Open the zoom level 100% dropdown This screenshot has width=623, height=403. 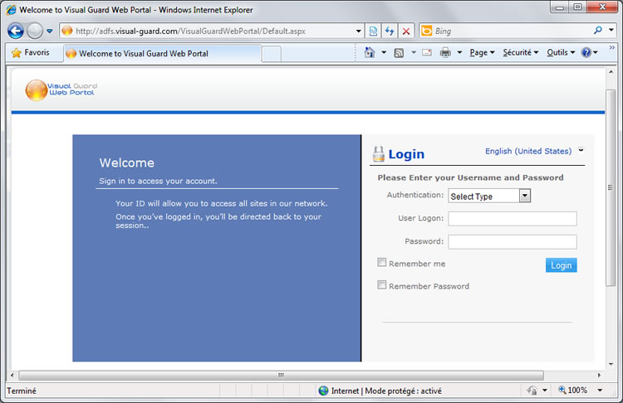coord(578,390)
